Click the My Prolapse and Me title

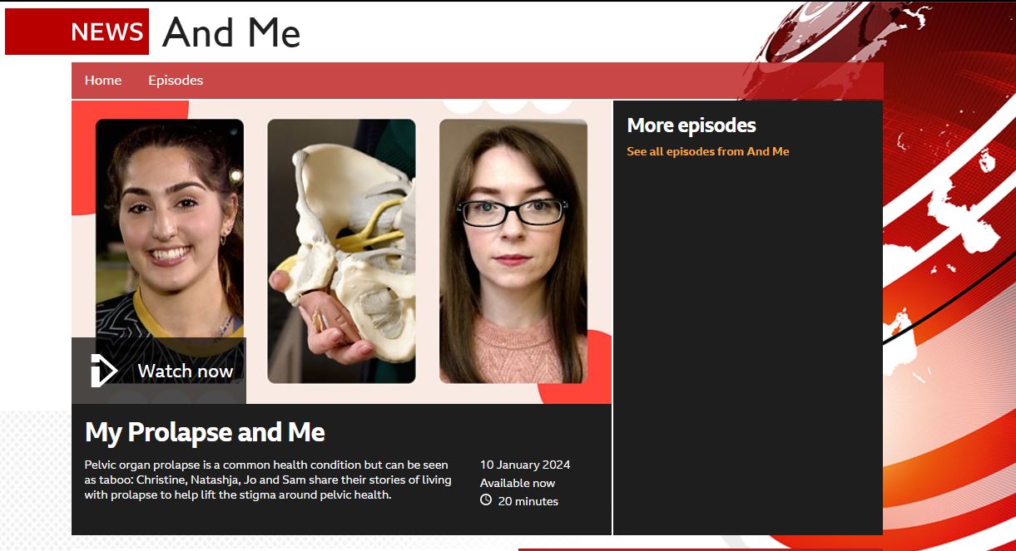[205, 432]
